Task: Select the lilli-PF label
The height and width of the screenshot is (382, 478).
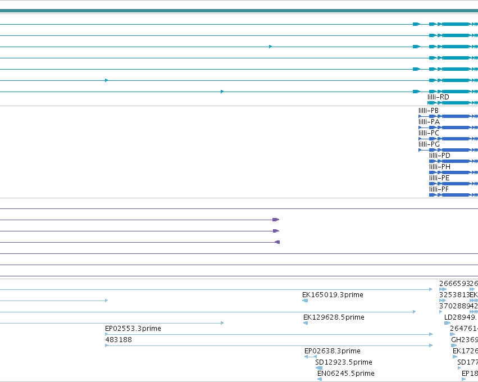Action: [x=439, y=189]
